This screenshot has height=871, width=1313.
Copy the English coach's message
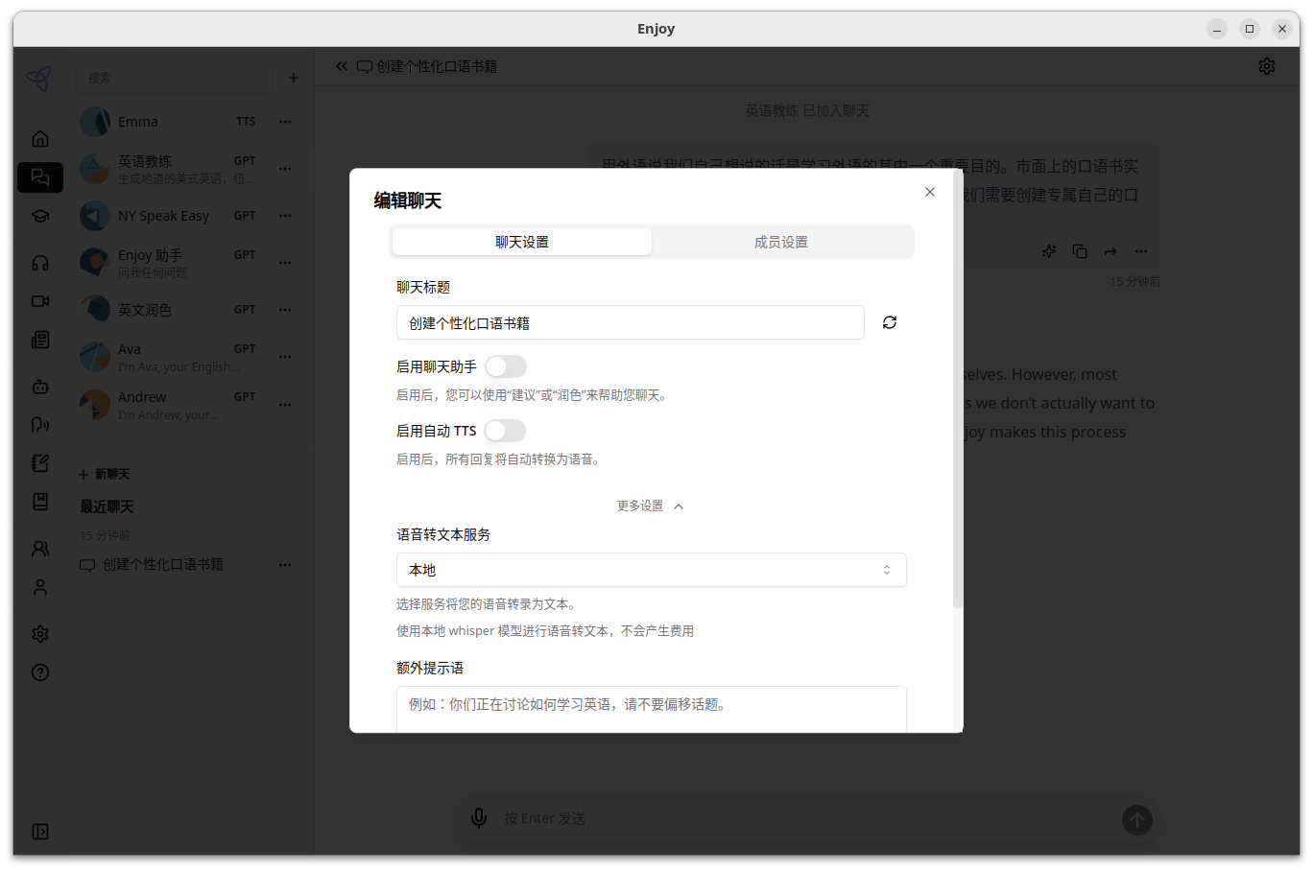click(x=1079, y=250)
